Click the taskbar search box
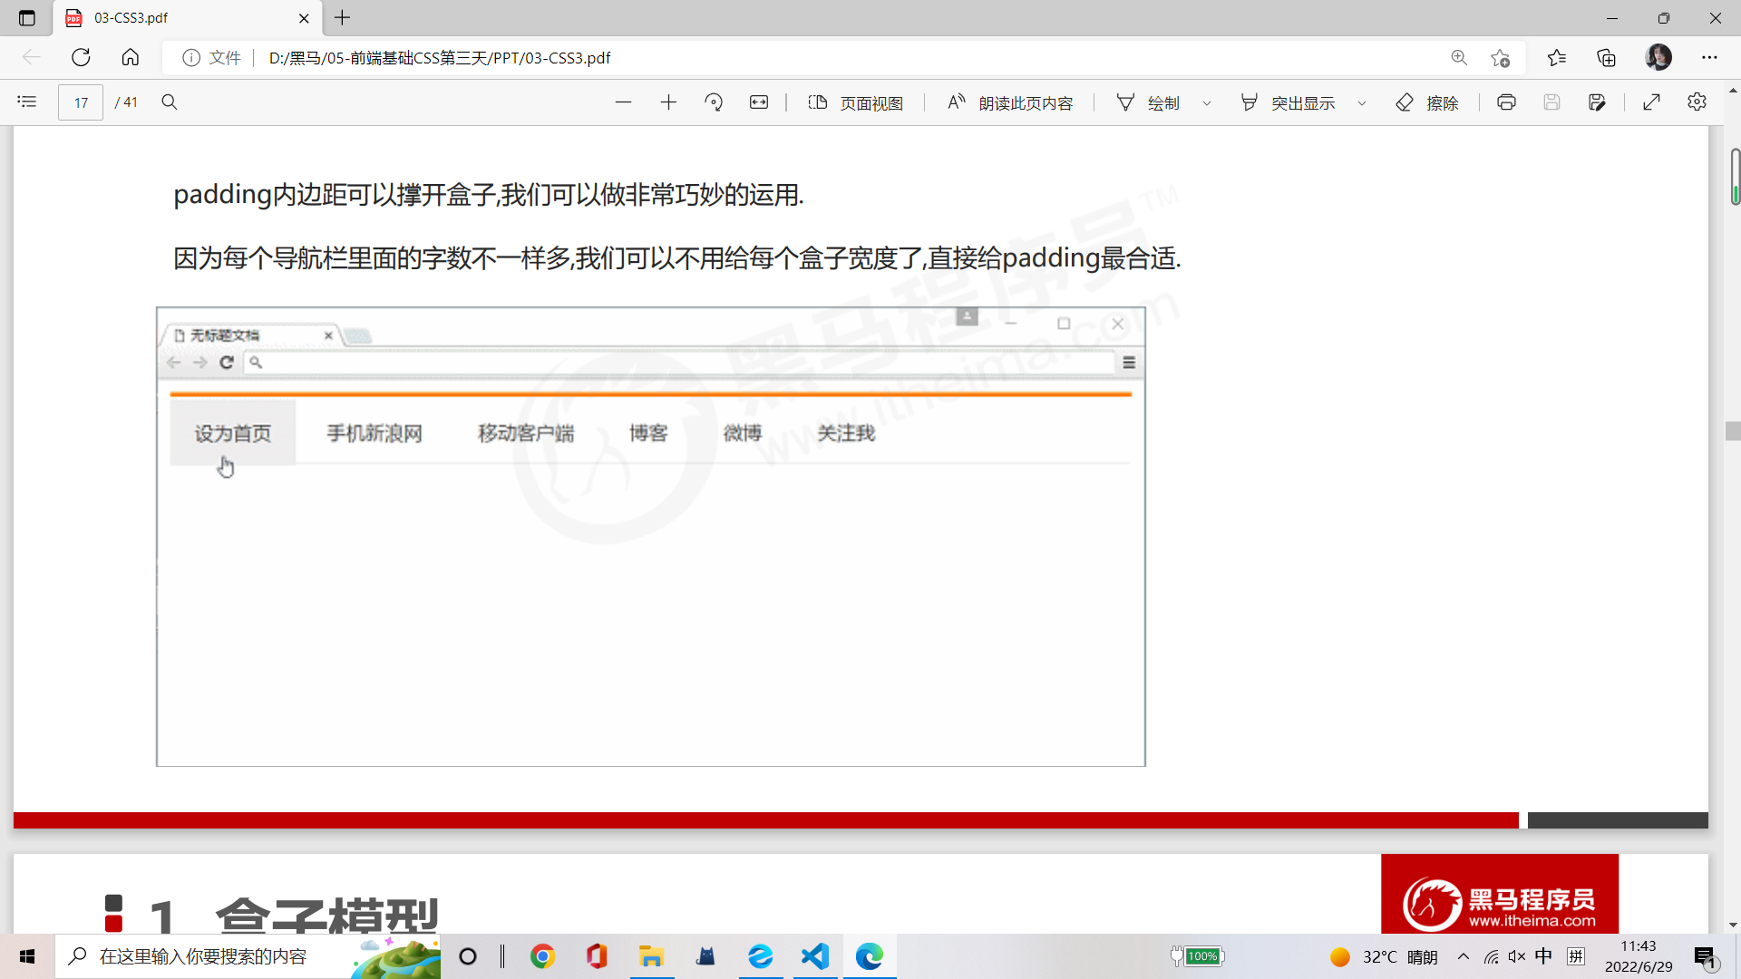This screenshot has height=979, width=1741. pos(248,956)
